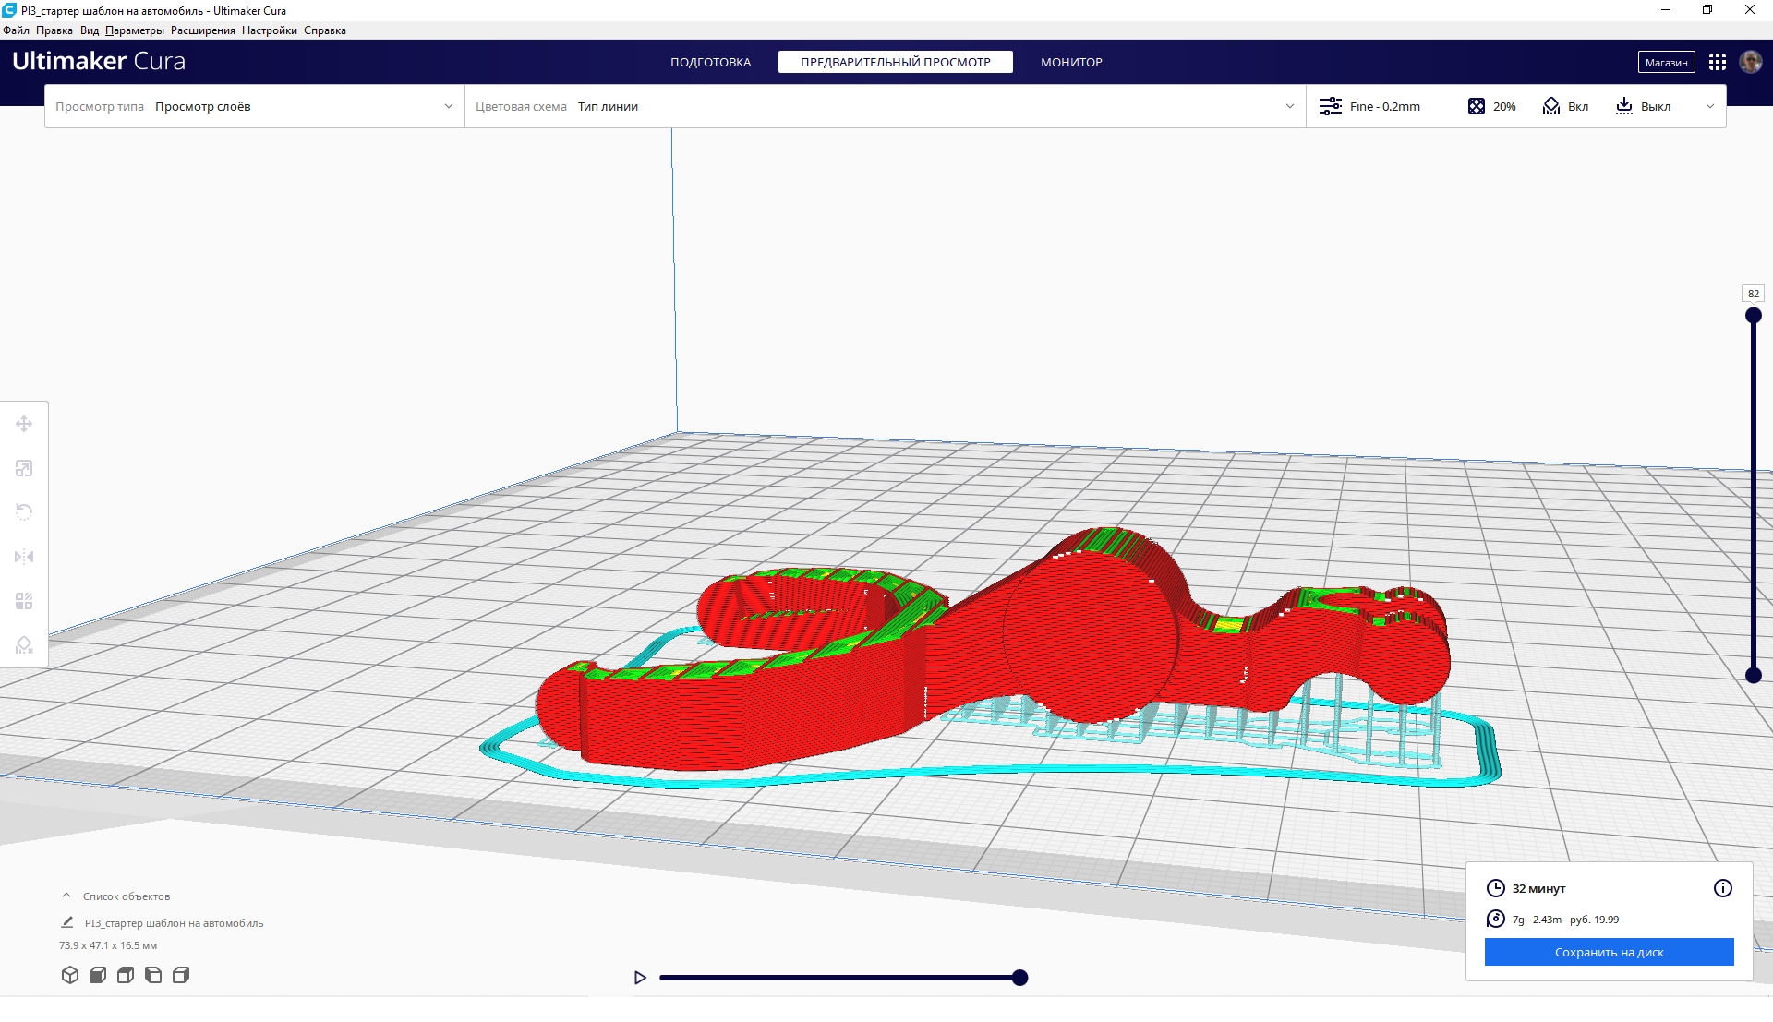Open the Расширения menu

(202, 30)
